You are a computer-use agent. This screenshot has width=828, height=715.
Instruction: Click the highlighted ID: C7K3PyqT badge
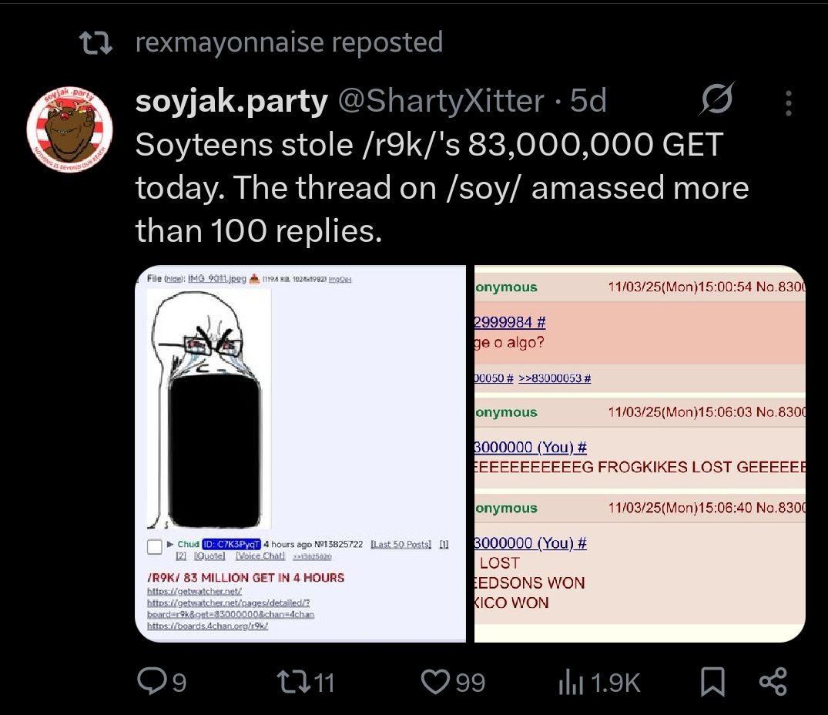point(230,545)
